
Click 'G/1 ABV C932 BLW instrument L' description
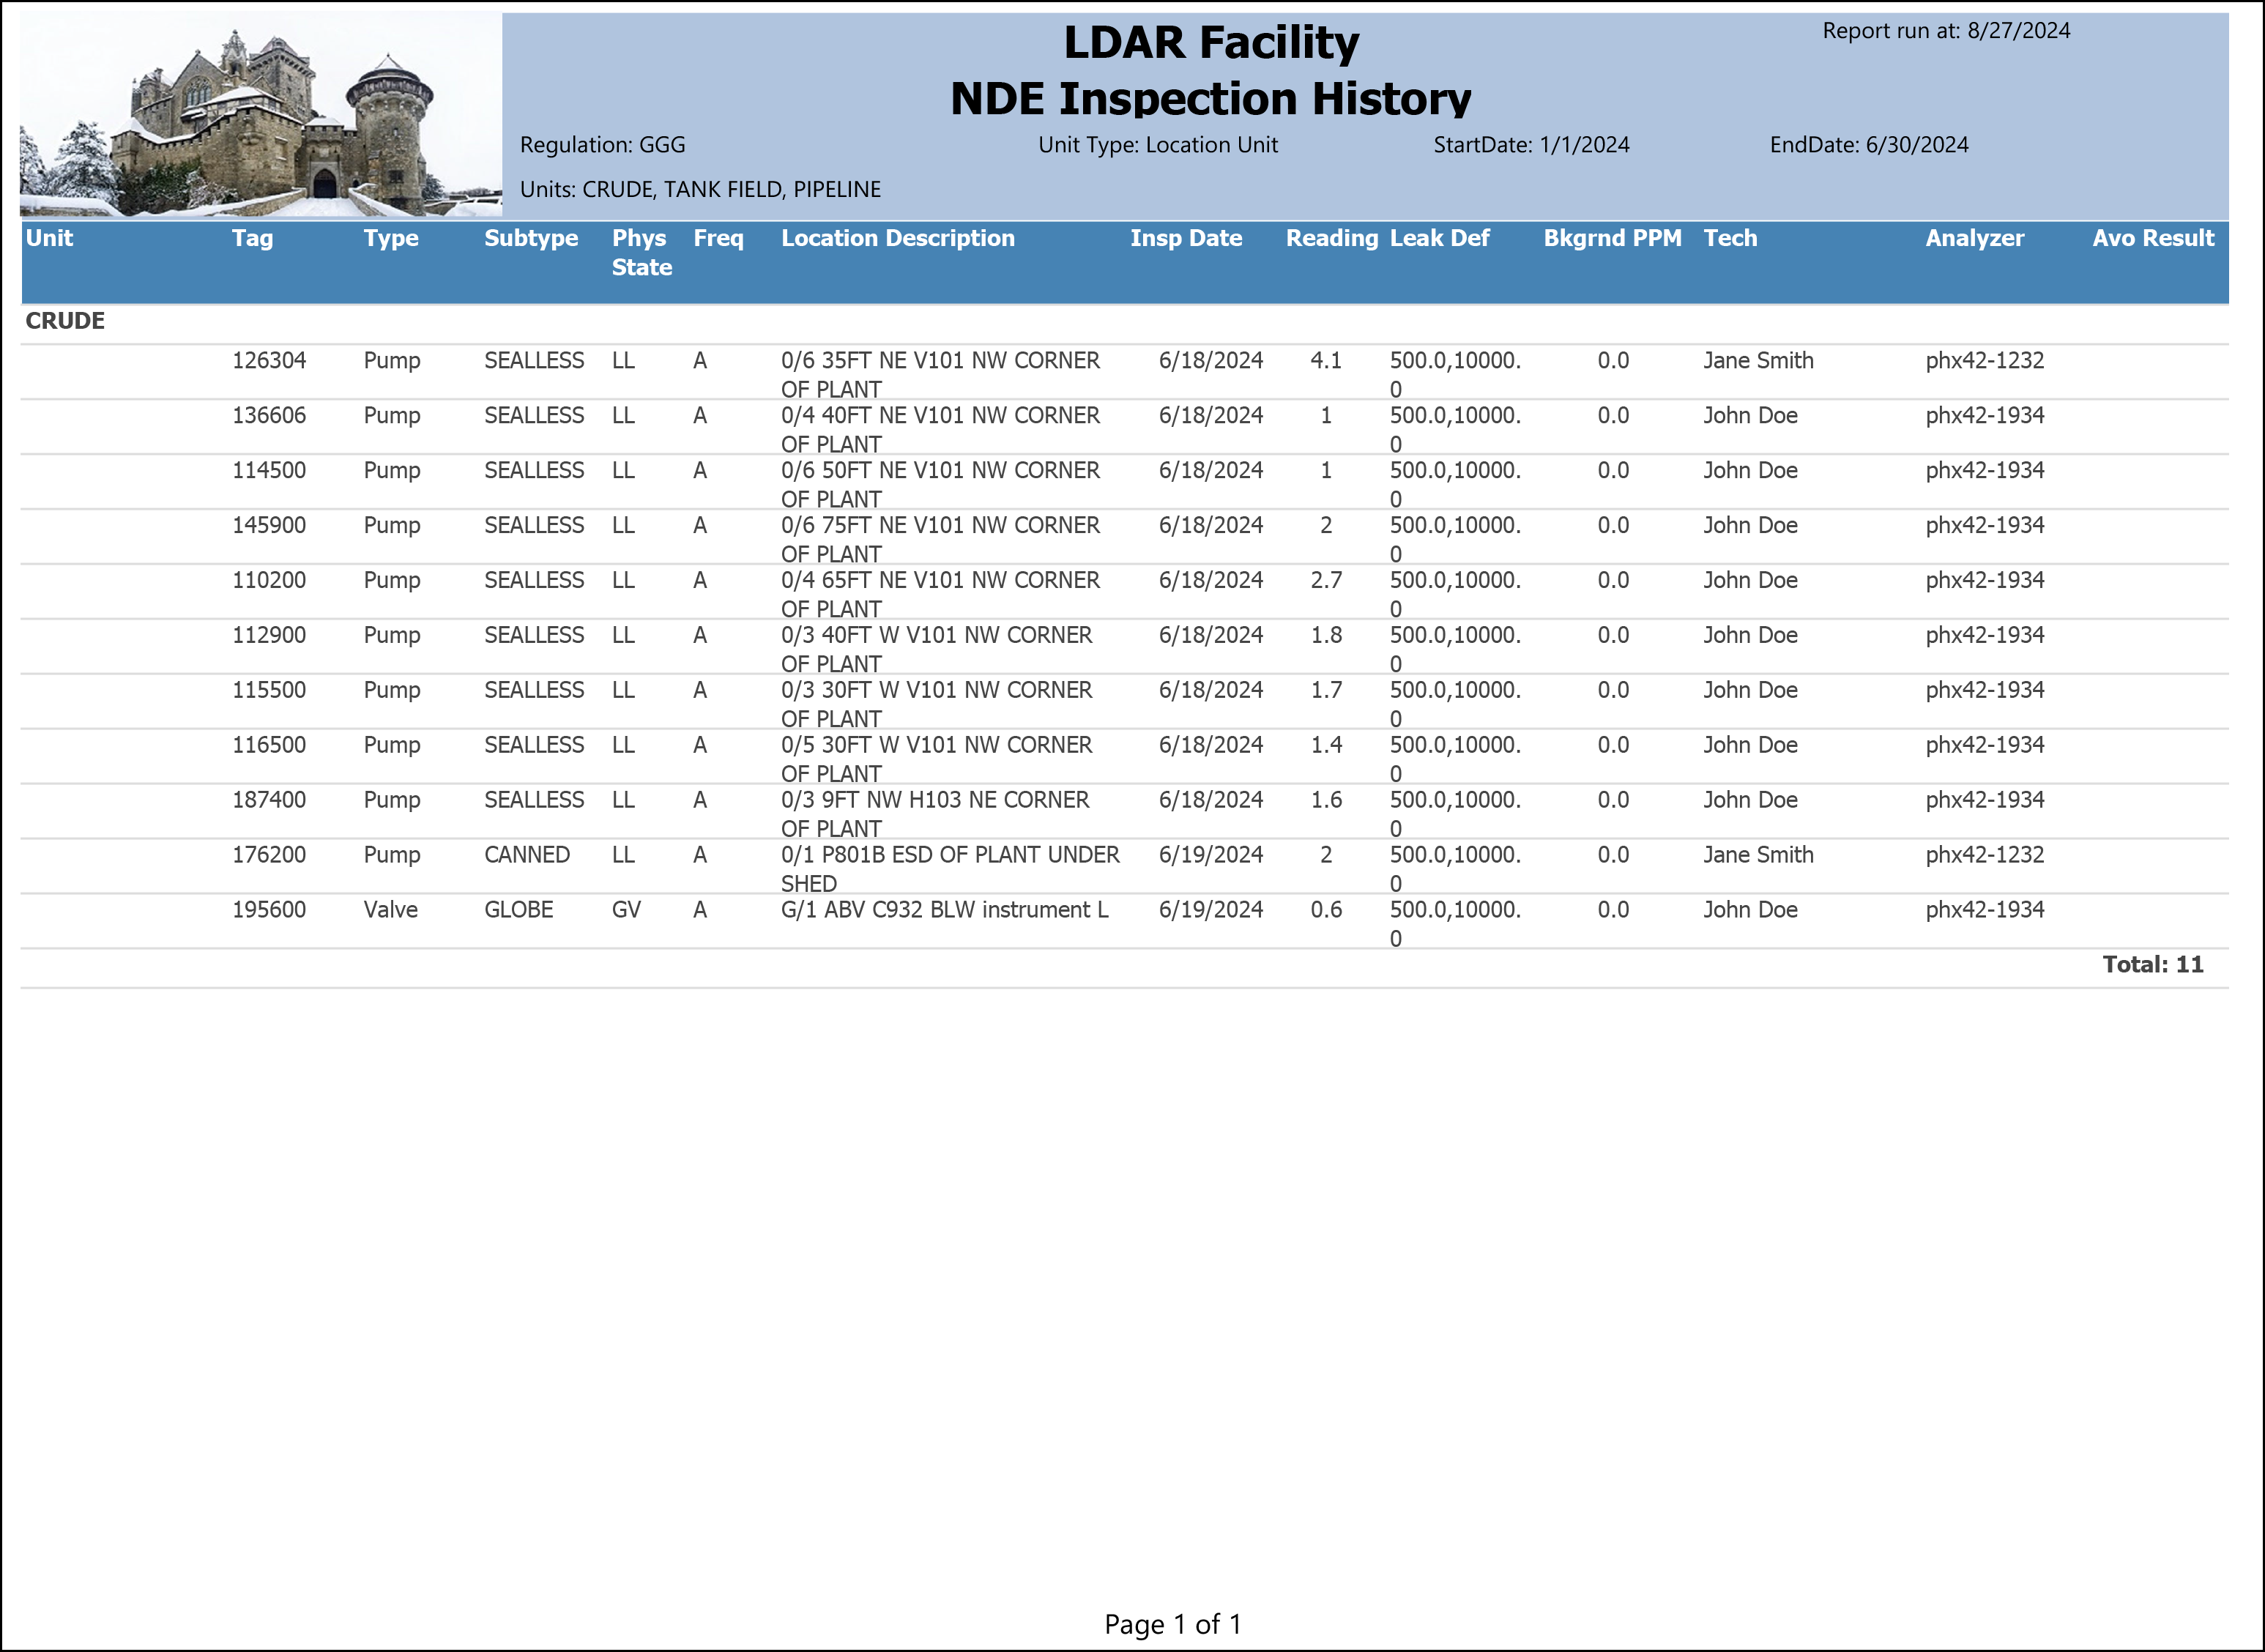pyautogui.click(x=944, y=911)
